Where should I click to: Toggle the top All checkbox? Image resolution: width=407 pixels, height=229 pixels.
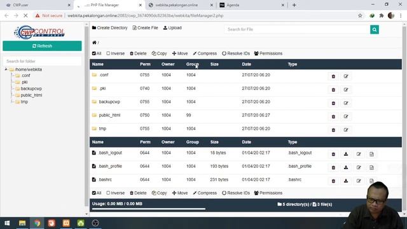click(93, 53)
